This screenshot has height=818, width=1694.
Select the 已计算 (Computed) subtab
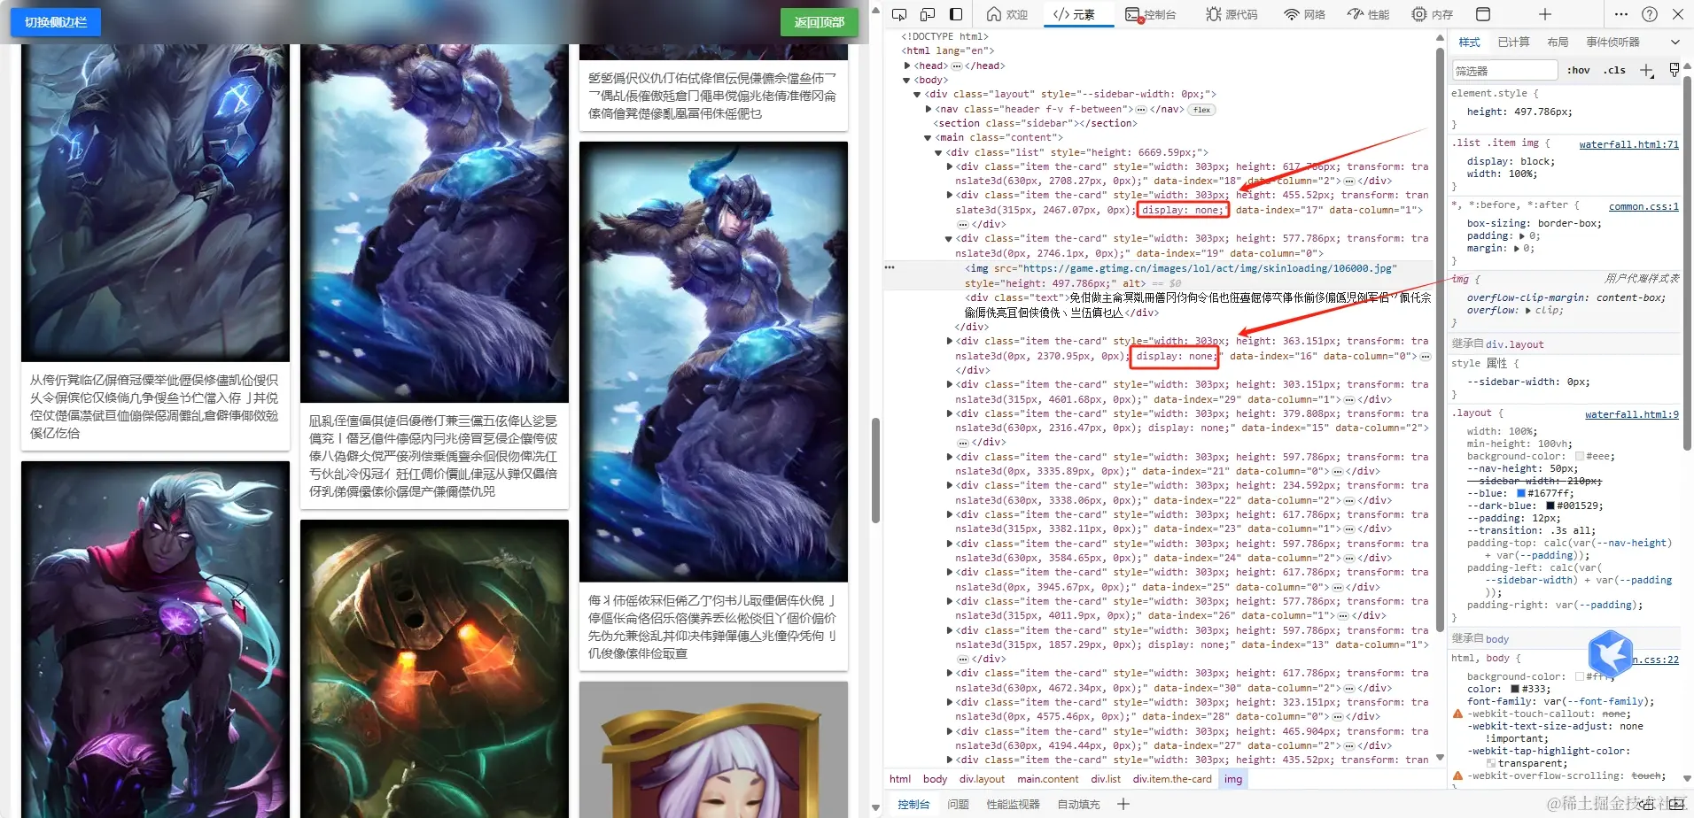(1513, 42)
